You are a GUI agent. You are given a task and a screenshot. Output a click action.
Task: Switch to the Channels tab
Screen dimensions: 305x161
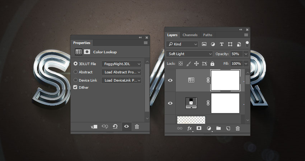(x=190, y=35)
